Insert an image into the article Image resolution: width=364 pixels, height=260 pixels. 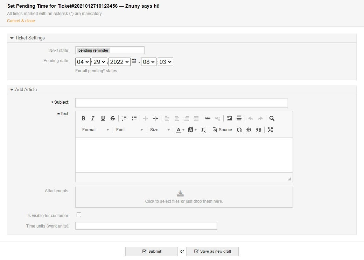pyautogui.click(x=229, y=119)
